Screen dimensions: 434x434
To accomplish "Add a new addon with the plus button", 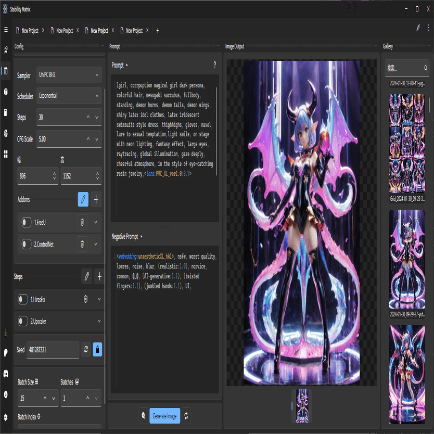I will [x=96, y=199].
